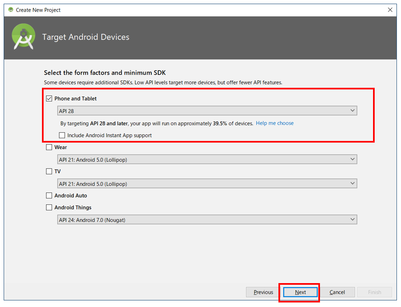Click the Target Android Devices heading
The width and height of the screenshot is (401, 307).
click(x=86, y=37)
